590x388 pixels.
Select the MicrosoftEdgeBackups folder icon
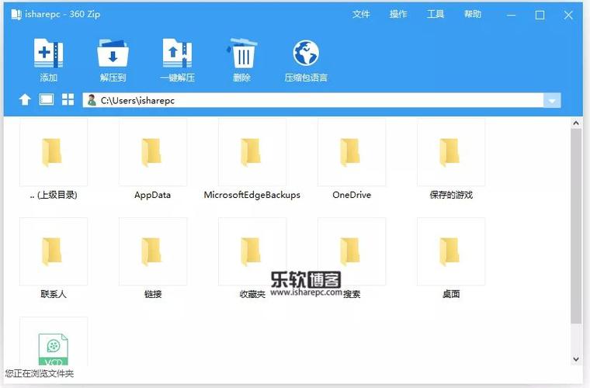pyautogui.click(x=251, y=152)
